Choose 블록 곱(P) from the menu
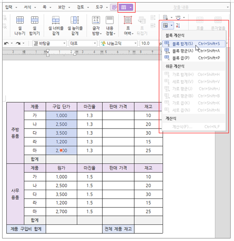The width and height of the screenshot is (234, 241). pyautogui.click(x=194, y=58)
